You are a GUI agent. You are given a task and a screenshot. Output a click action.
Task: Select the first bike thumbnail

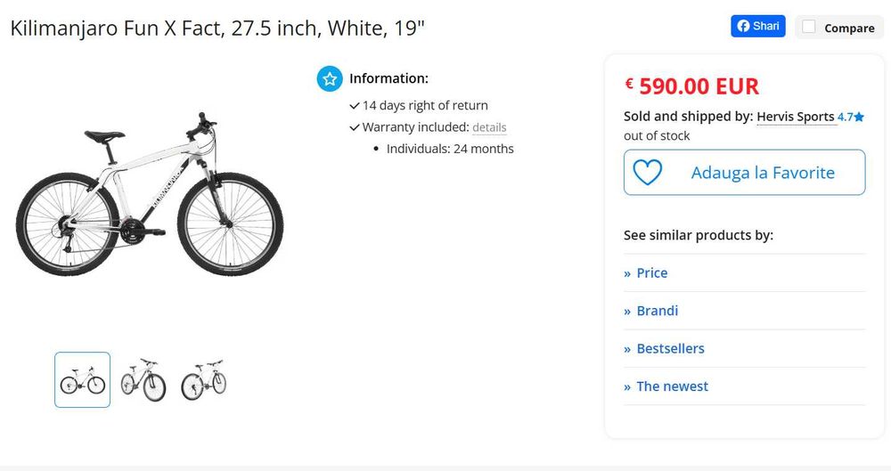tap(83, 380)
